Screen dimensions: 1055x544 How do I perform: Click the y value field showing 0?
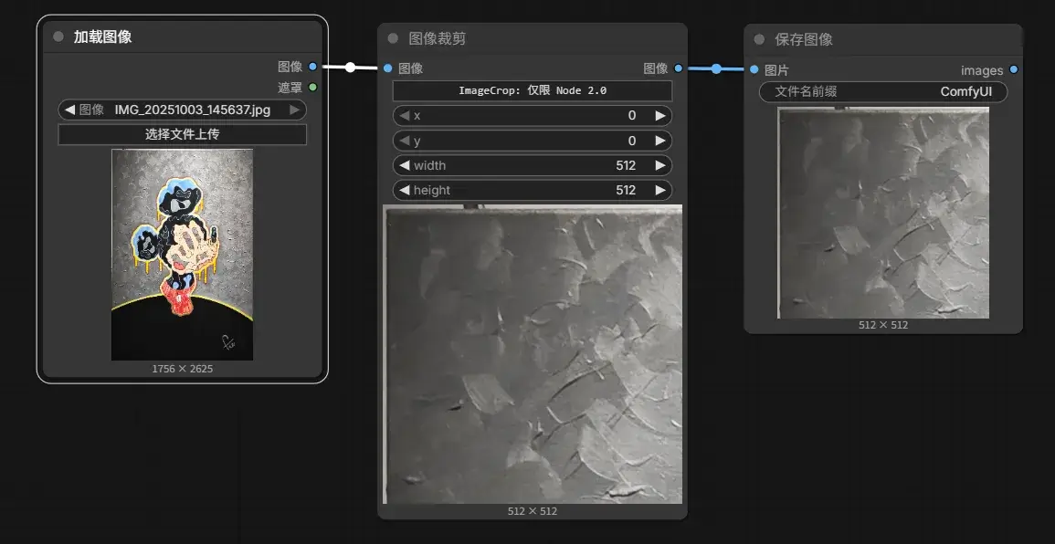click(x=533, y=141)
